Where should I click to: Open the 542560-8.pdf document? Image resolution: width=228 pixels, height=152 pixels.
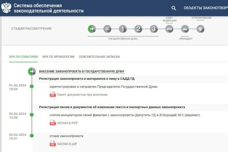point(67,144)
